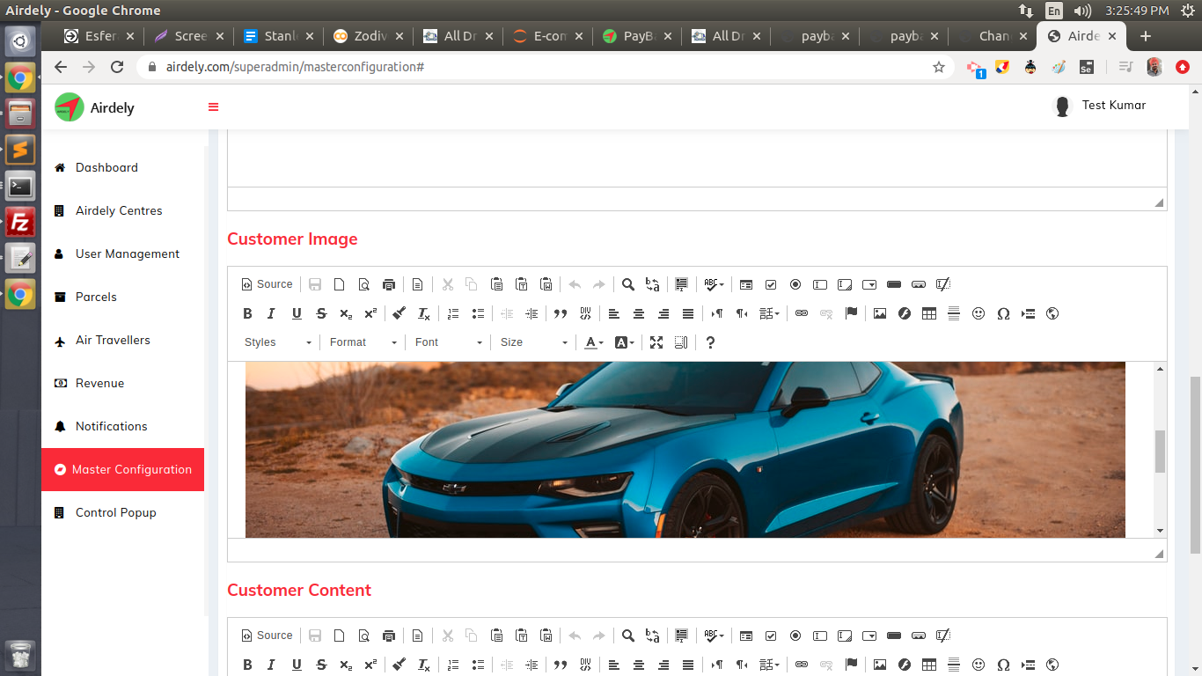Open Air Travellers in the sidebar
Viewport: 1202px width, 676px height.
click(x=113, y=340)
